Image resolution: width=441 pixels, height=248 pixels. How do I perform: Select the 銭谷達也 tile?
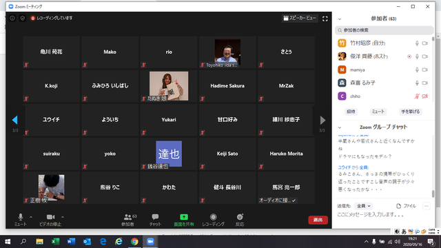(x=169, y=154)
